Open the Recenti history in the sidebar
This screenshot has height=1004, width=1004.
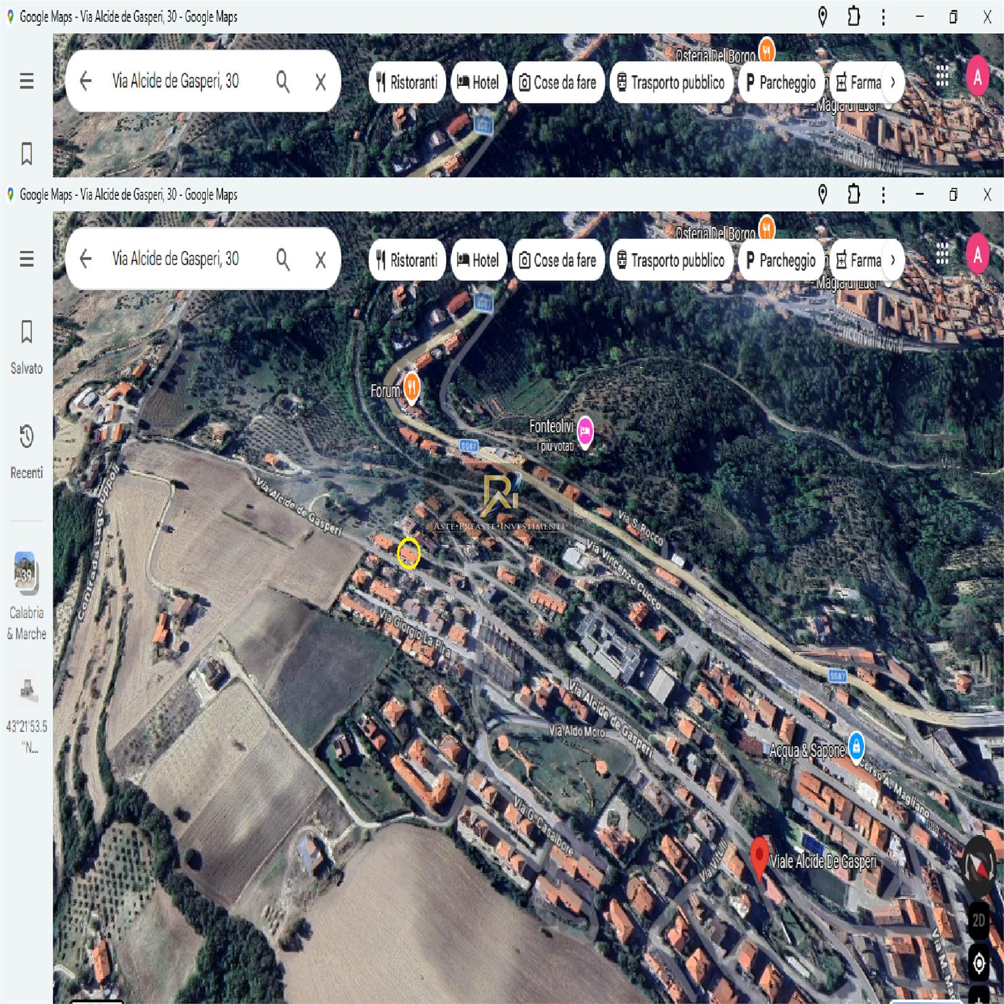pos(26,451)
